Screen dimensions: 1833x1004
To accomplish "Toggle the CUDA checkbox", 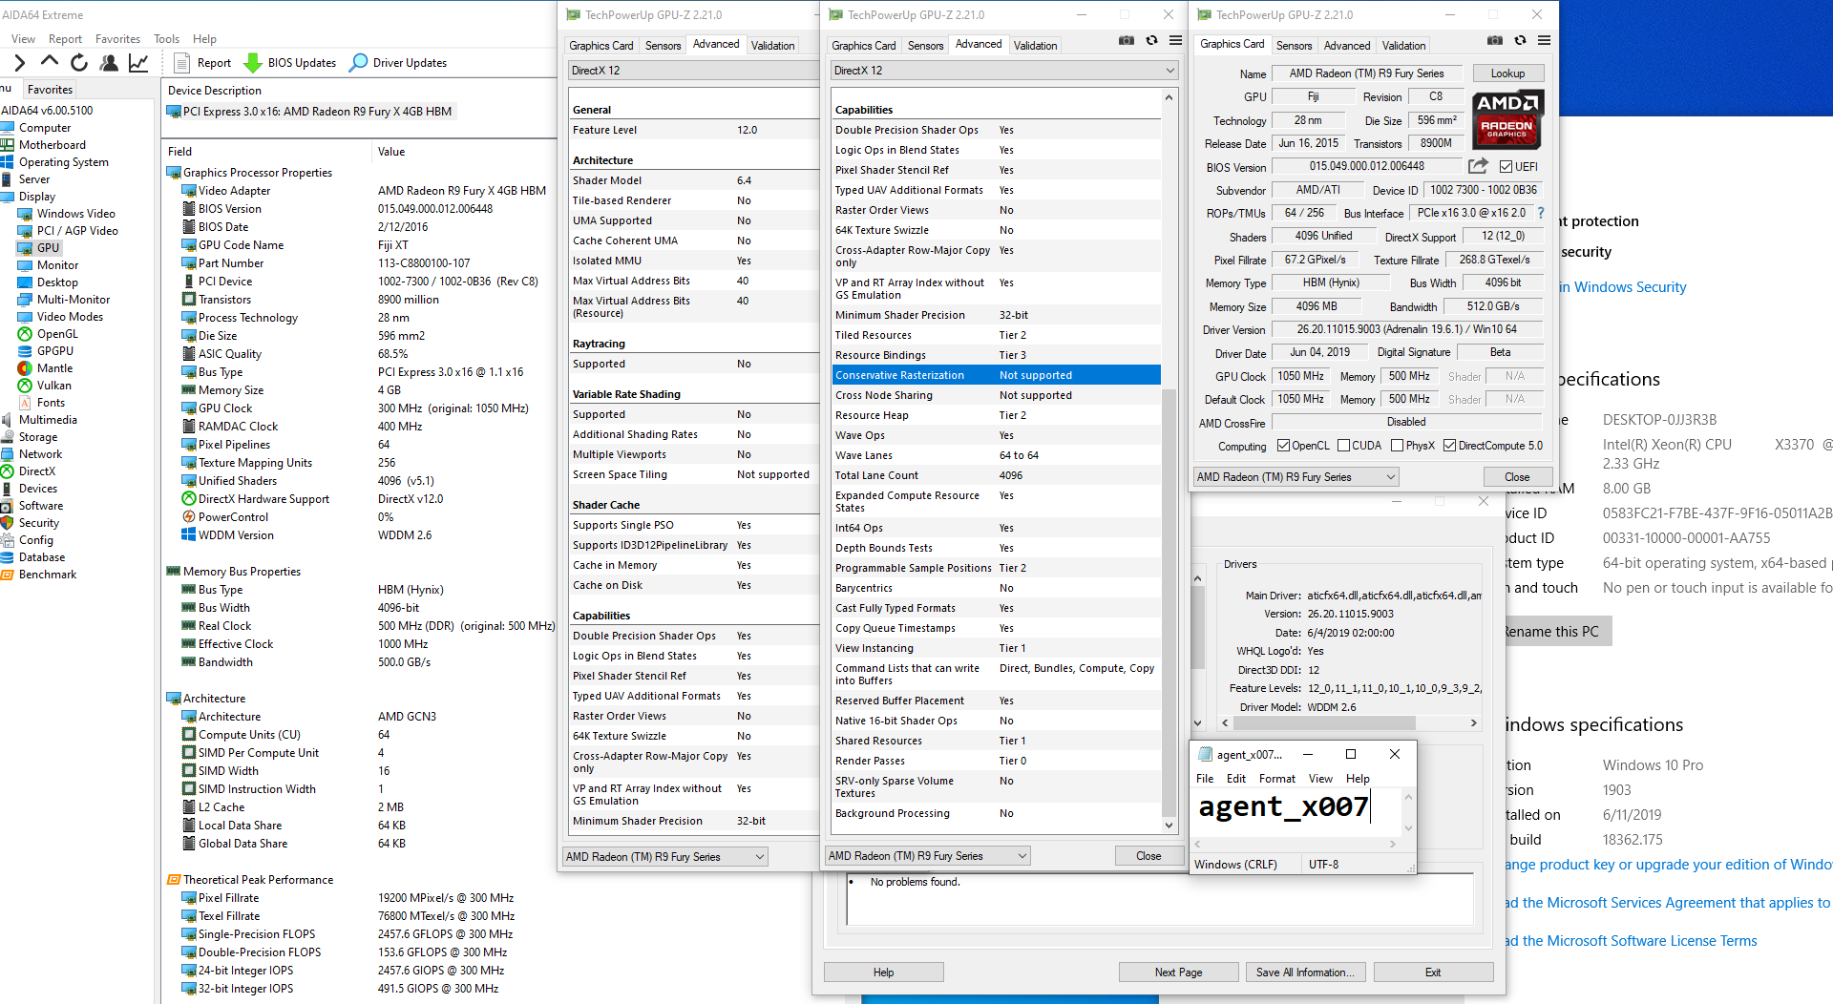I will [x=1343, y=446].
